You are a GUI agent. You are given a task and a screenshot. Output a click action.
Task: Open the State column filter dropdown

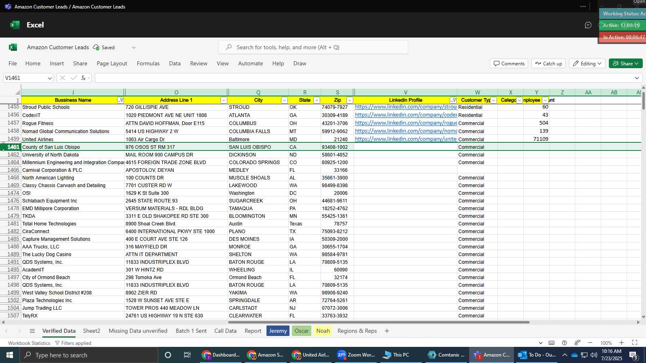click(x=317, y=100)
